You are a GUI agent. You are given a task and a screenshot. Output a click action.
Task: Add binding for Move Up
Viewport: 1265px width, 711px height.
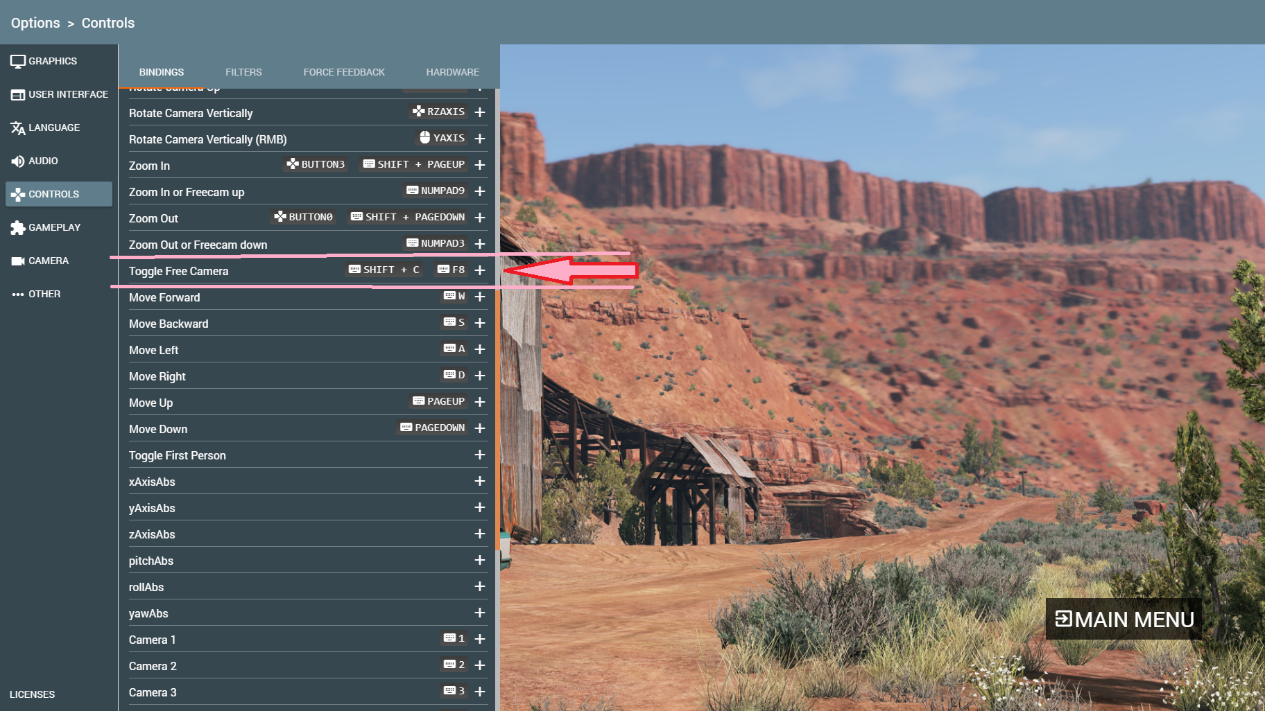coord(480,402)
